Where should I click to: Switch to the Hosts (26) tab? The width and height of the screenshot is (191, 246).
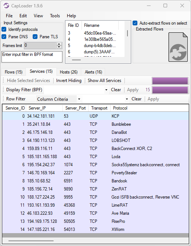point(69,72)
